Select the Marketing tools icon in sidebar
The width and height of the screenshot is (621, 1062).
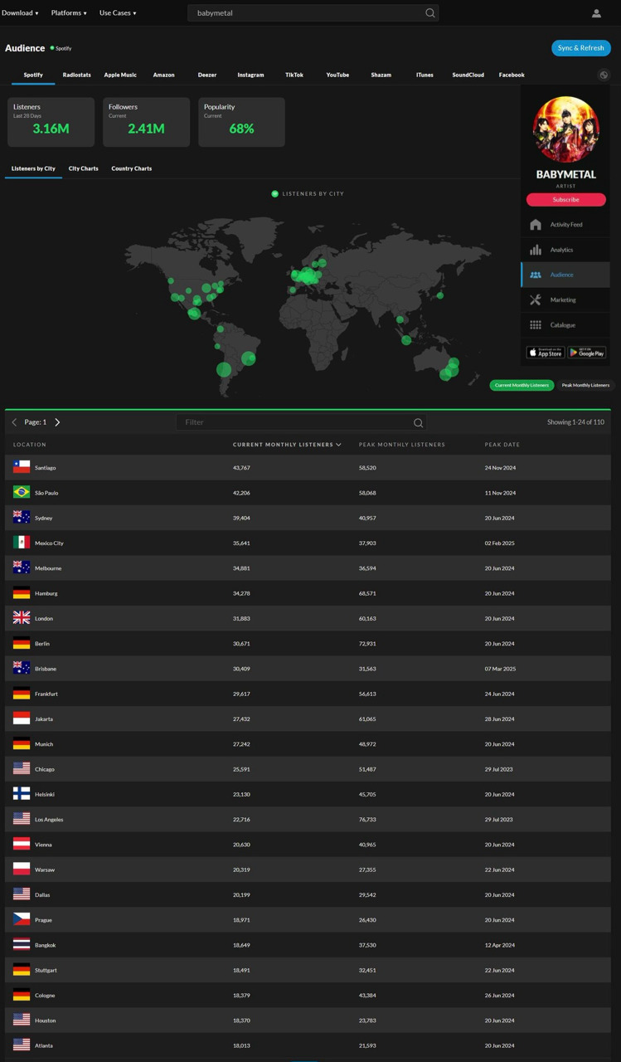[x=536, y=300]
